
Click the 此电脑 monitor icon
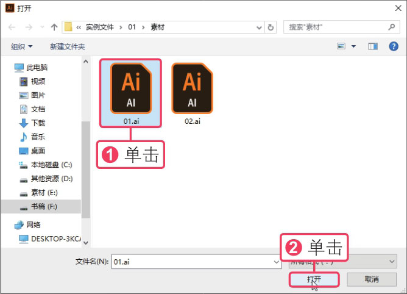(19, 68)
